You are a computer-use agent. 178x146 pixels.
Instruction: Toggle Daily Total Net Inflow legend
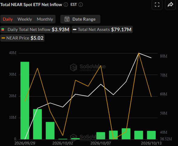point(35,29)
